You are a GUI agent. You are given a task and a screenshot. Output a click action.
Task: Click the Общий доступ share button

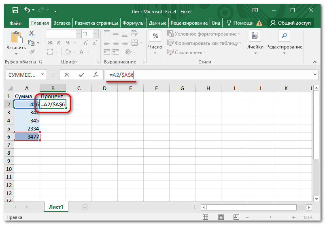291,23
